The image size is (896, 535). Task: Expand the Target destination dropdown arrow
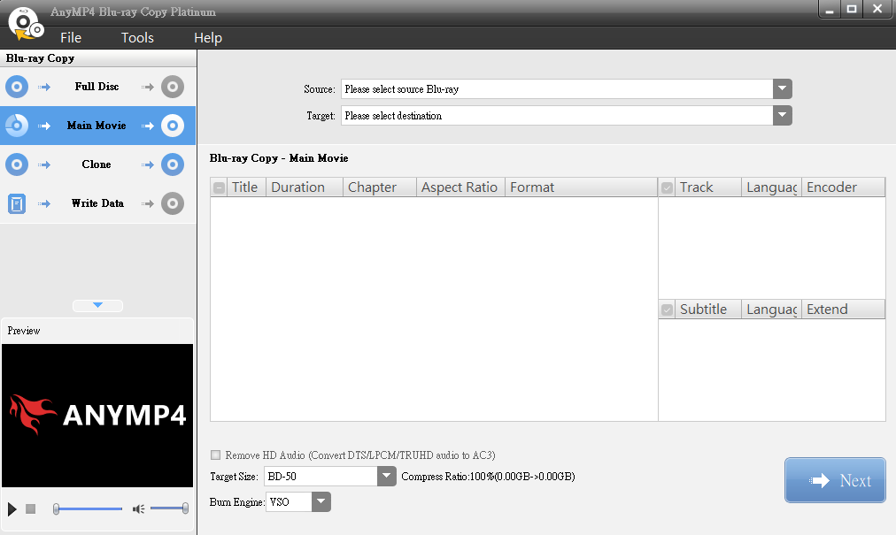pos(783,115)
